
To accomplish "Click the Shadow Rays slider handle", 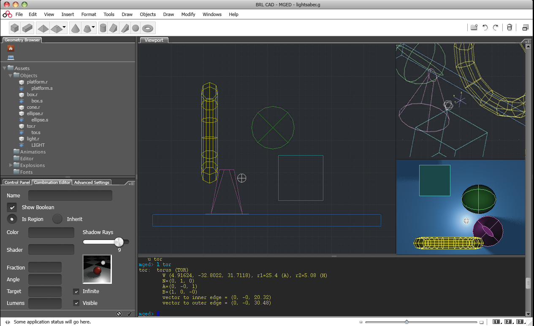I will (119, 242).
